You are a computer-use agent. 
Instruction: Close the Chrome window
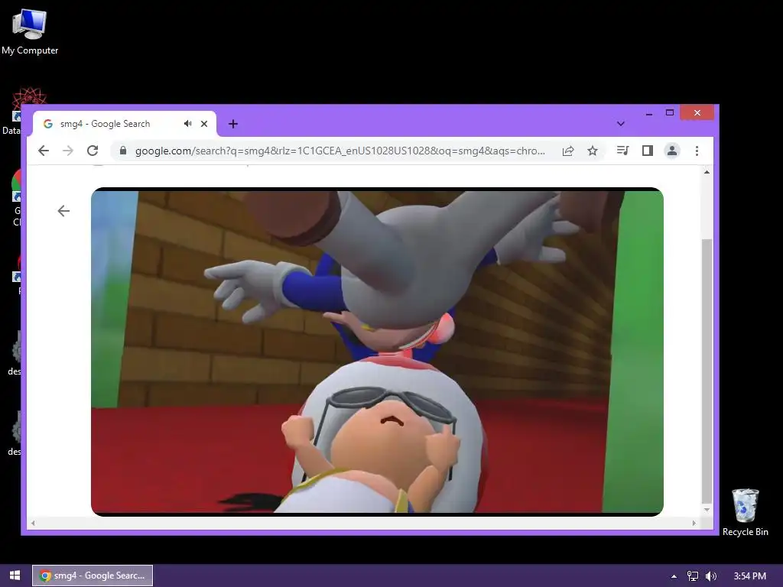point(697,113)
